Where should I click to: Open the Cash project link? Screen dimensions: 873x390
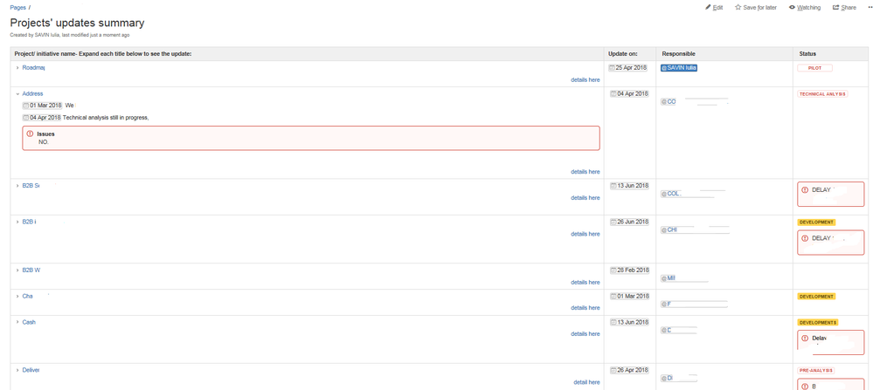(x=29, y=322)
